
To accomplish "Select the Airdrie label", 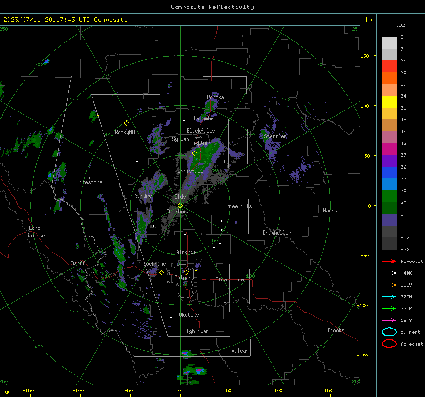I will [x=186, y=252].
